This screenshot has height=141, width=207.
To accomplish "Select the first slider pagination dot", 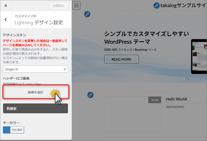I will pyautogui.click(x=184, y=79).
